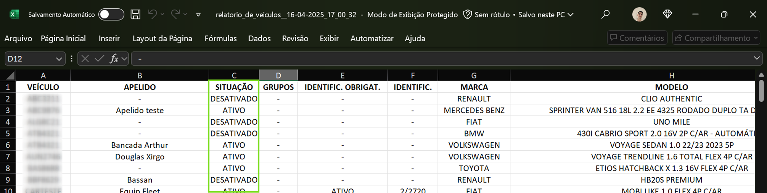
Task: Click the scroll up arrow of scrollbar
Action: click(761, 75)
